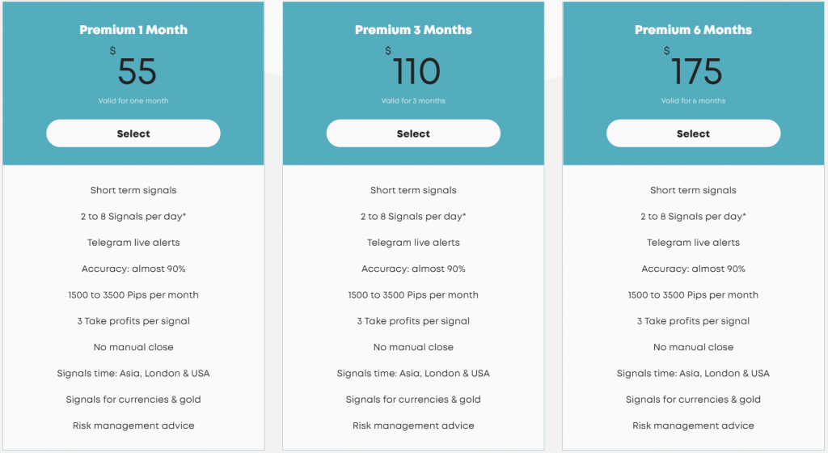Click the 55 dollar price
Screen dimensions: 828x453
(x=137, y=71)
